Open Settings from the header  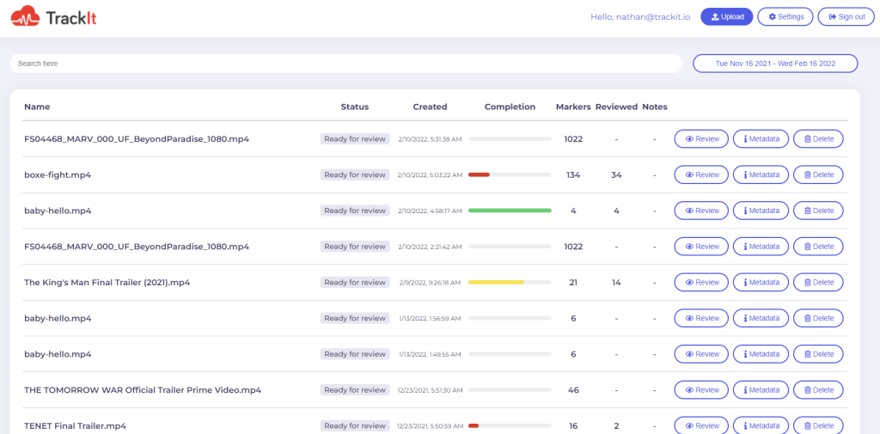click(x=785, y=17)
